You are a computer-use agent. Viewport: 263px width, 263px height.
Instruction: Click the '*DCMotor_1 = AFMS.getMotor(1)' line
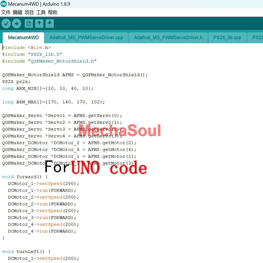(69, 156)
